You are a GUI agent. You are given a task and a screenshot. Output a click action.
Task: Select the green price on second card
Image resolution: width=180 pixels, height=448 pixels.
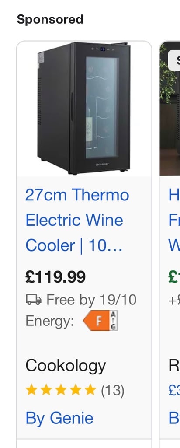174,277
